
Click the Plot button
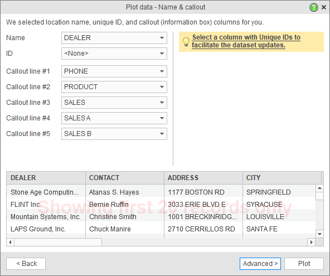tap(304, 264)
